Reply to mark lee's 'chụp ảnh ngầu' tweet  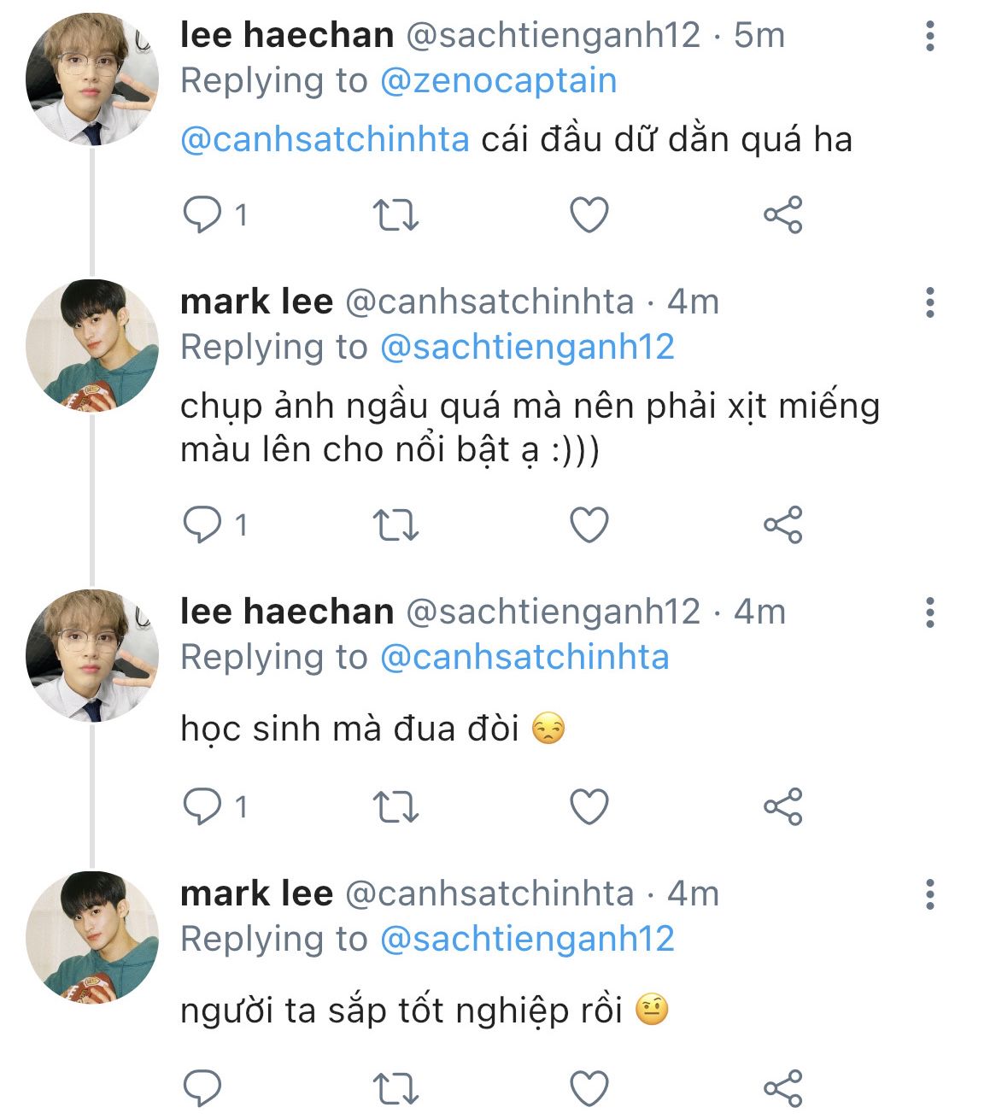click(202, 524)
